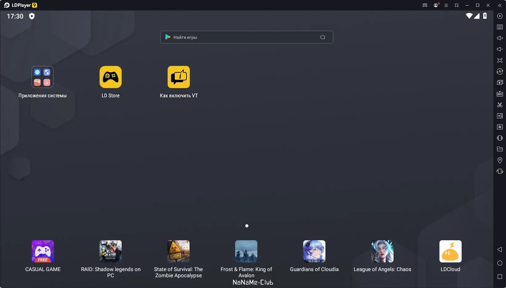Viewport: 506px width, 288px height.
Task: Click the pop-out window icon in title bar
Action: 457,5
